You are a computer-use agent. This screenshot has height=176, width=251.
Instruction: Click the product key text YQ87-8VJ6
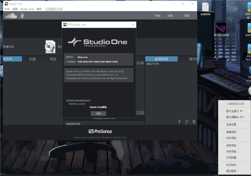pyautogui.click(x=98, y=62)
